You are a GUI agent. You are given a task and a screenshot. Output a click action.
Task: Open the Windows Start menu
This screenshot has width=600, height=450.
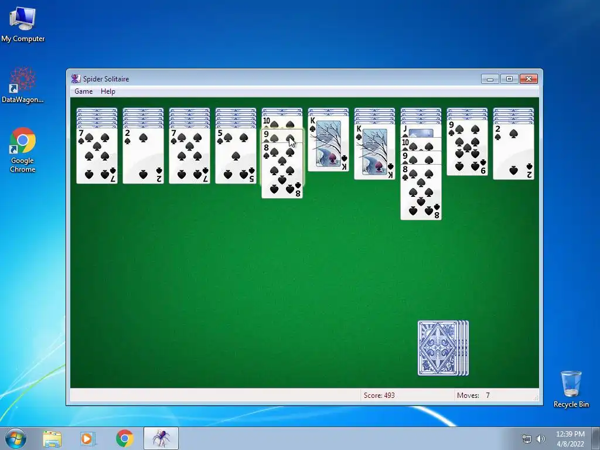pyautogui.click(x=16, y=438)
